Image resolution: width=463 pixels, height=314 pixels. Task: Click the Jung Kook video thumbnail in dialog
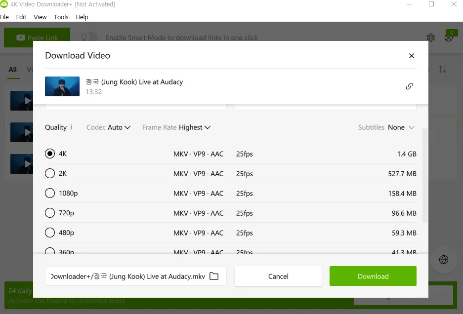62,86
